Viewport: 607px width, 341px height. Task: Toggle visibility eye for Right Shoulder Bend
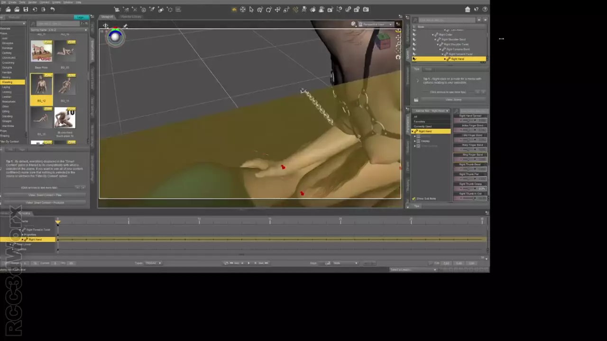pos(414,39)
